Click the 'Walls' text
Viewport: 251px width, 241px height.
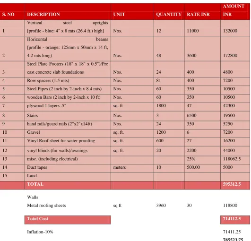[x=33, y=198]
